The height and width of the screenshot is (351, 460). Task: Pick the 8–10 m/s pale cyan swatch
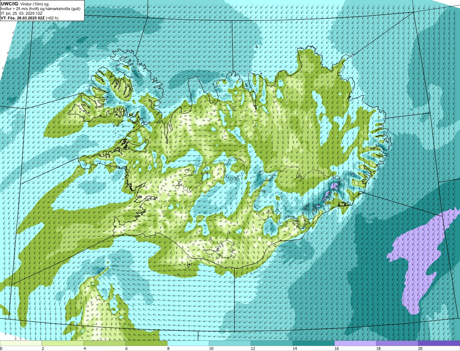pos(188,343)
